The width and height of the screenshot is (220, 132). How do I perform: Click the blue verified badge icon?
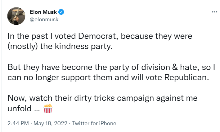point(62,12)
